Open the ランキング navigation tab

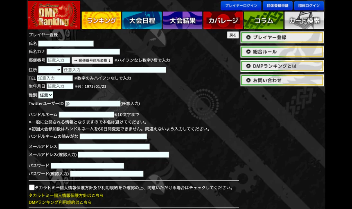pos(102,20)
